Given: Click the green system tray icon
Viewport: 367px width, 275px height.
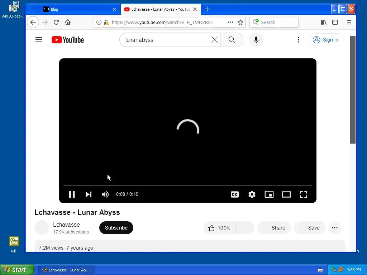Looking at the screenshot, I should [x=334, y=270].
